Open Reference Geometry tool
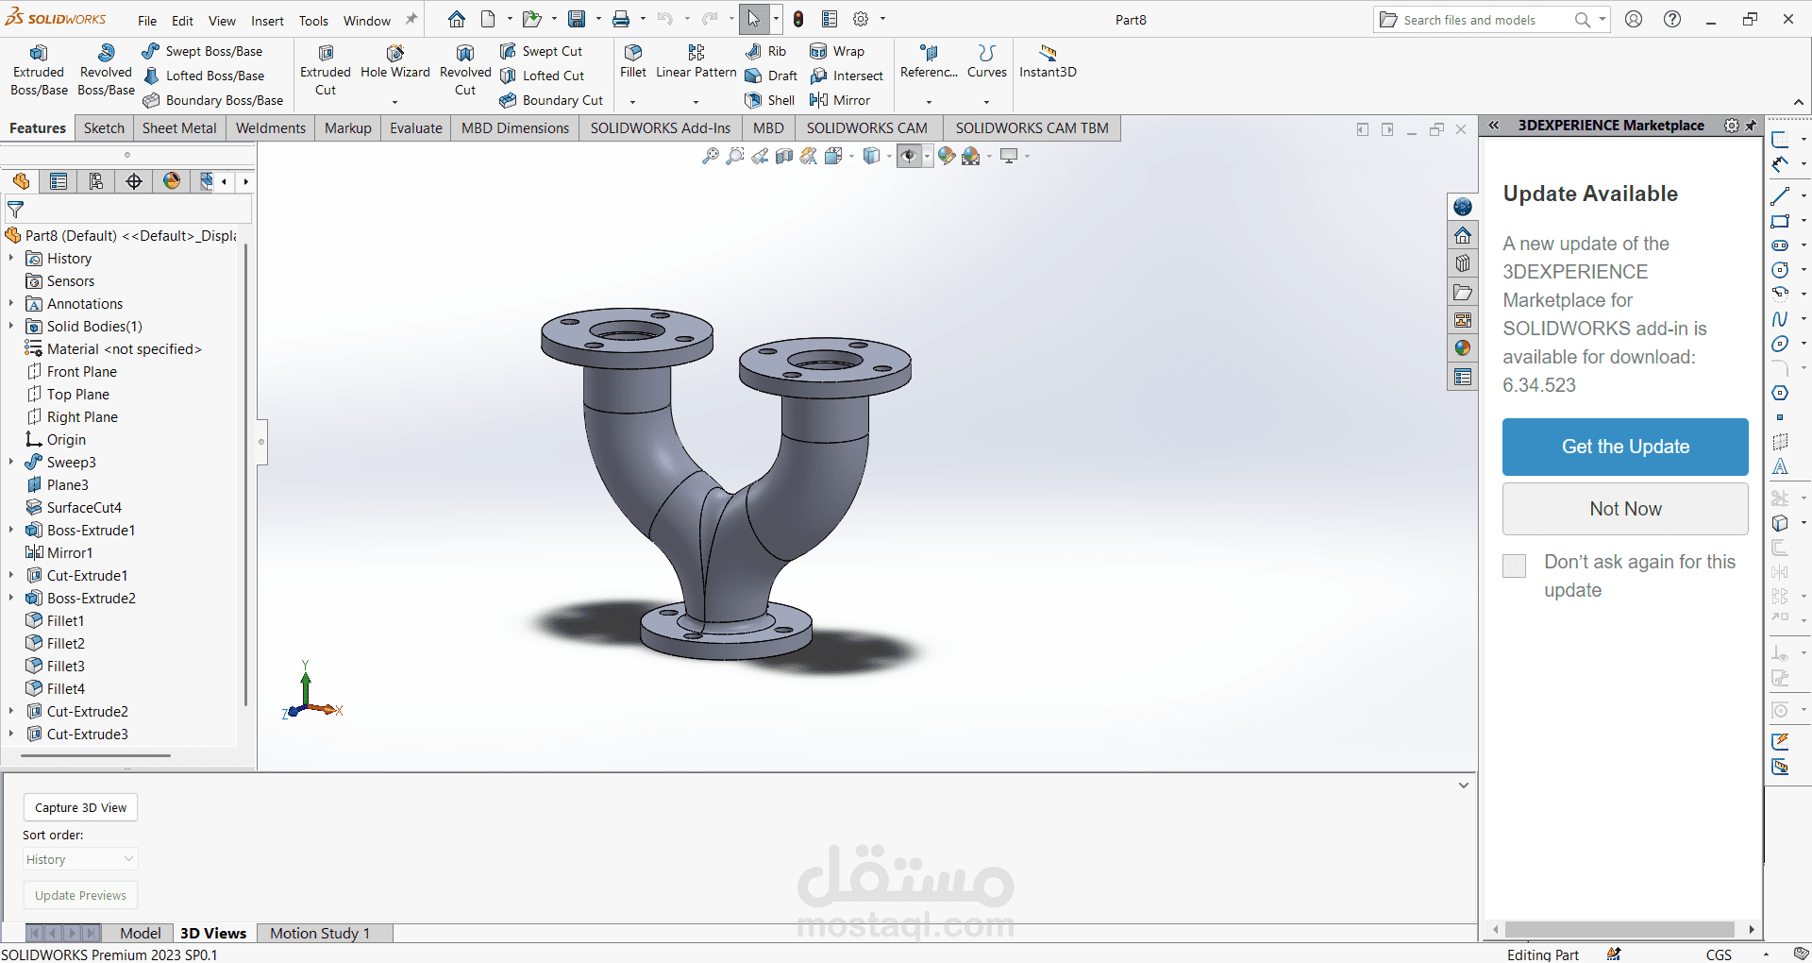Screen dimensions: 1812x963 pos(929,61)
